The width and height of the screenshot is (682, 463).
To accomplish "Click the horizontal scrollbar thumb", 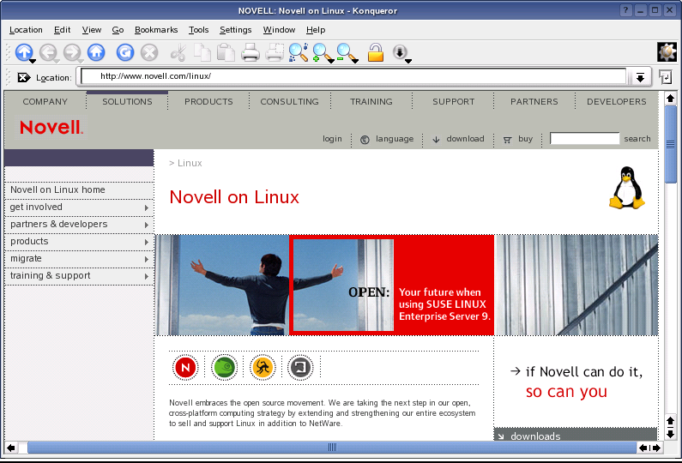I will click(331, 448).
